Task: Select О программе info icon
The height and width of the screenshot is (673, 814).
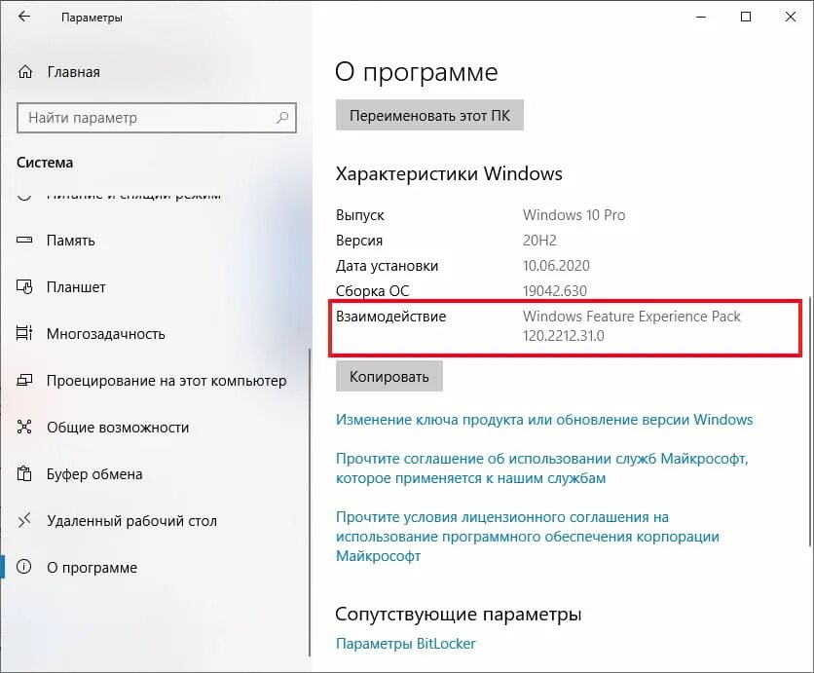Action: [24, 567]
